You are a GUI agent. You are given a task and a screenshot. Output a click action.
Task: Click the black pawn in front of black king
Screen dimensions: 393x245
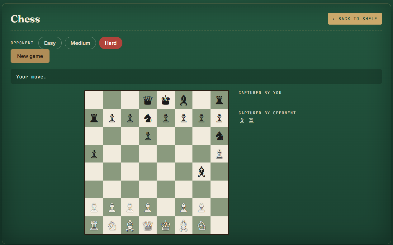click(166, 118)
